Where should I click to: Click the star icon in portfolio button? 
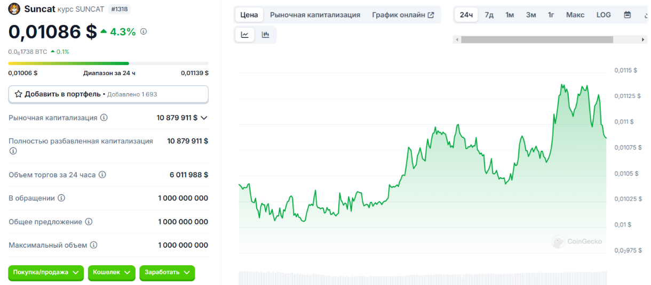coord(19,94)
